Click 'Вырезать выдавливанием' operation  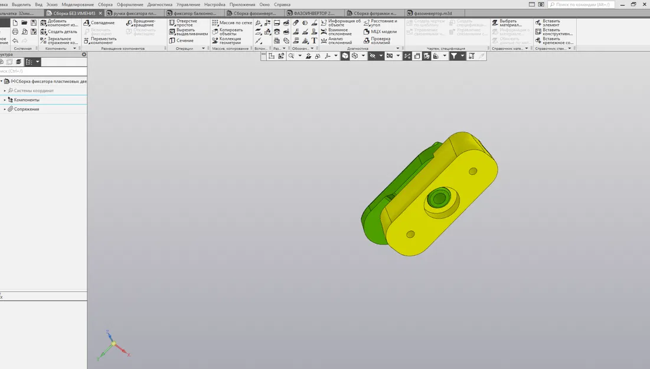188,32
